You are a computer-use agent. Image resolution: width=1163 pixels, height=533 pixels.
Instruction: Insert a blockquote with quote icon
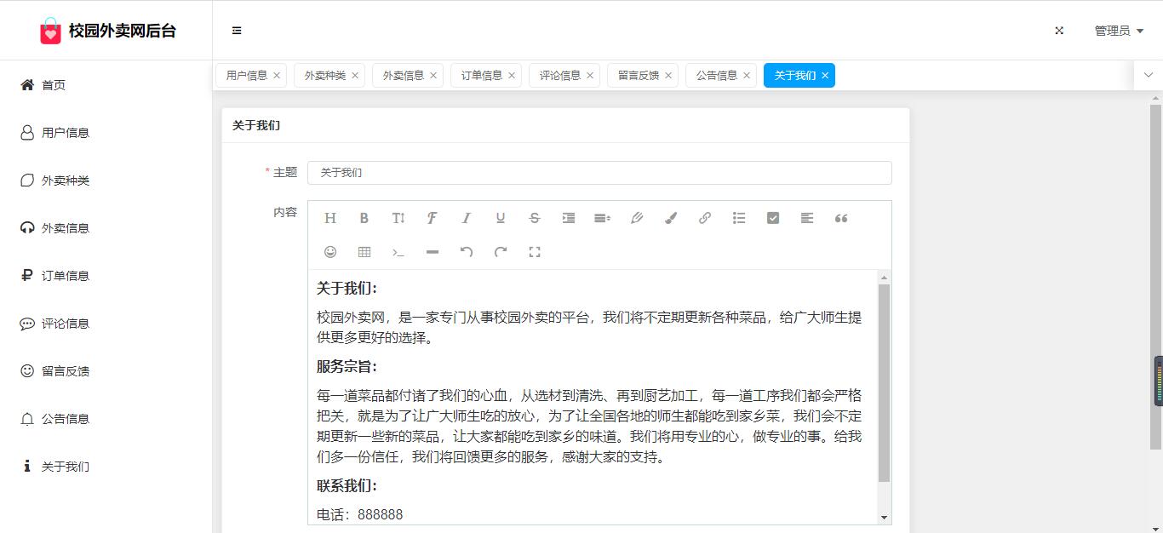[841, 218]
